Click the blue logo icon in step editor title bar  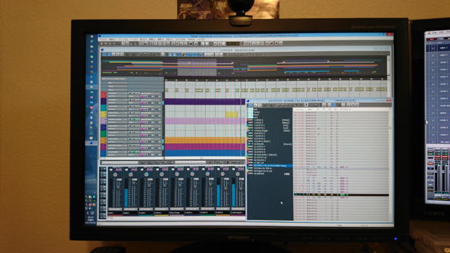tap(248, 100)
